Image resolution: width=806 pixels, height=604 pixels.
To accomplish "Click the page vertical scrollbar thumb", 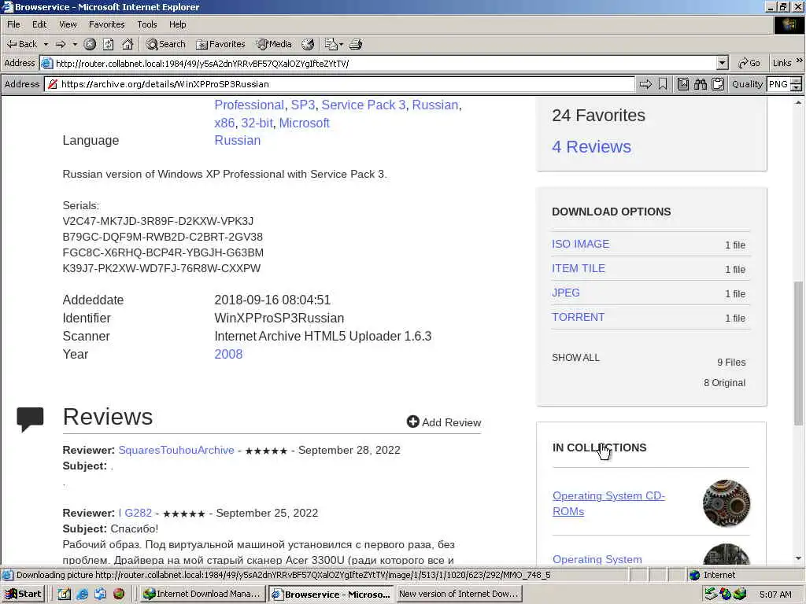I will point(798,353).
